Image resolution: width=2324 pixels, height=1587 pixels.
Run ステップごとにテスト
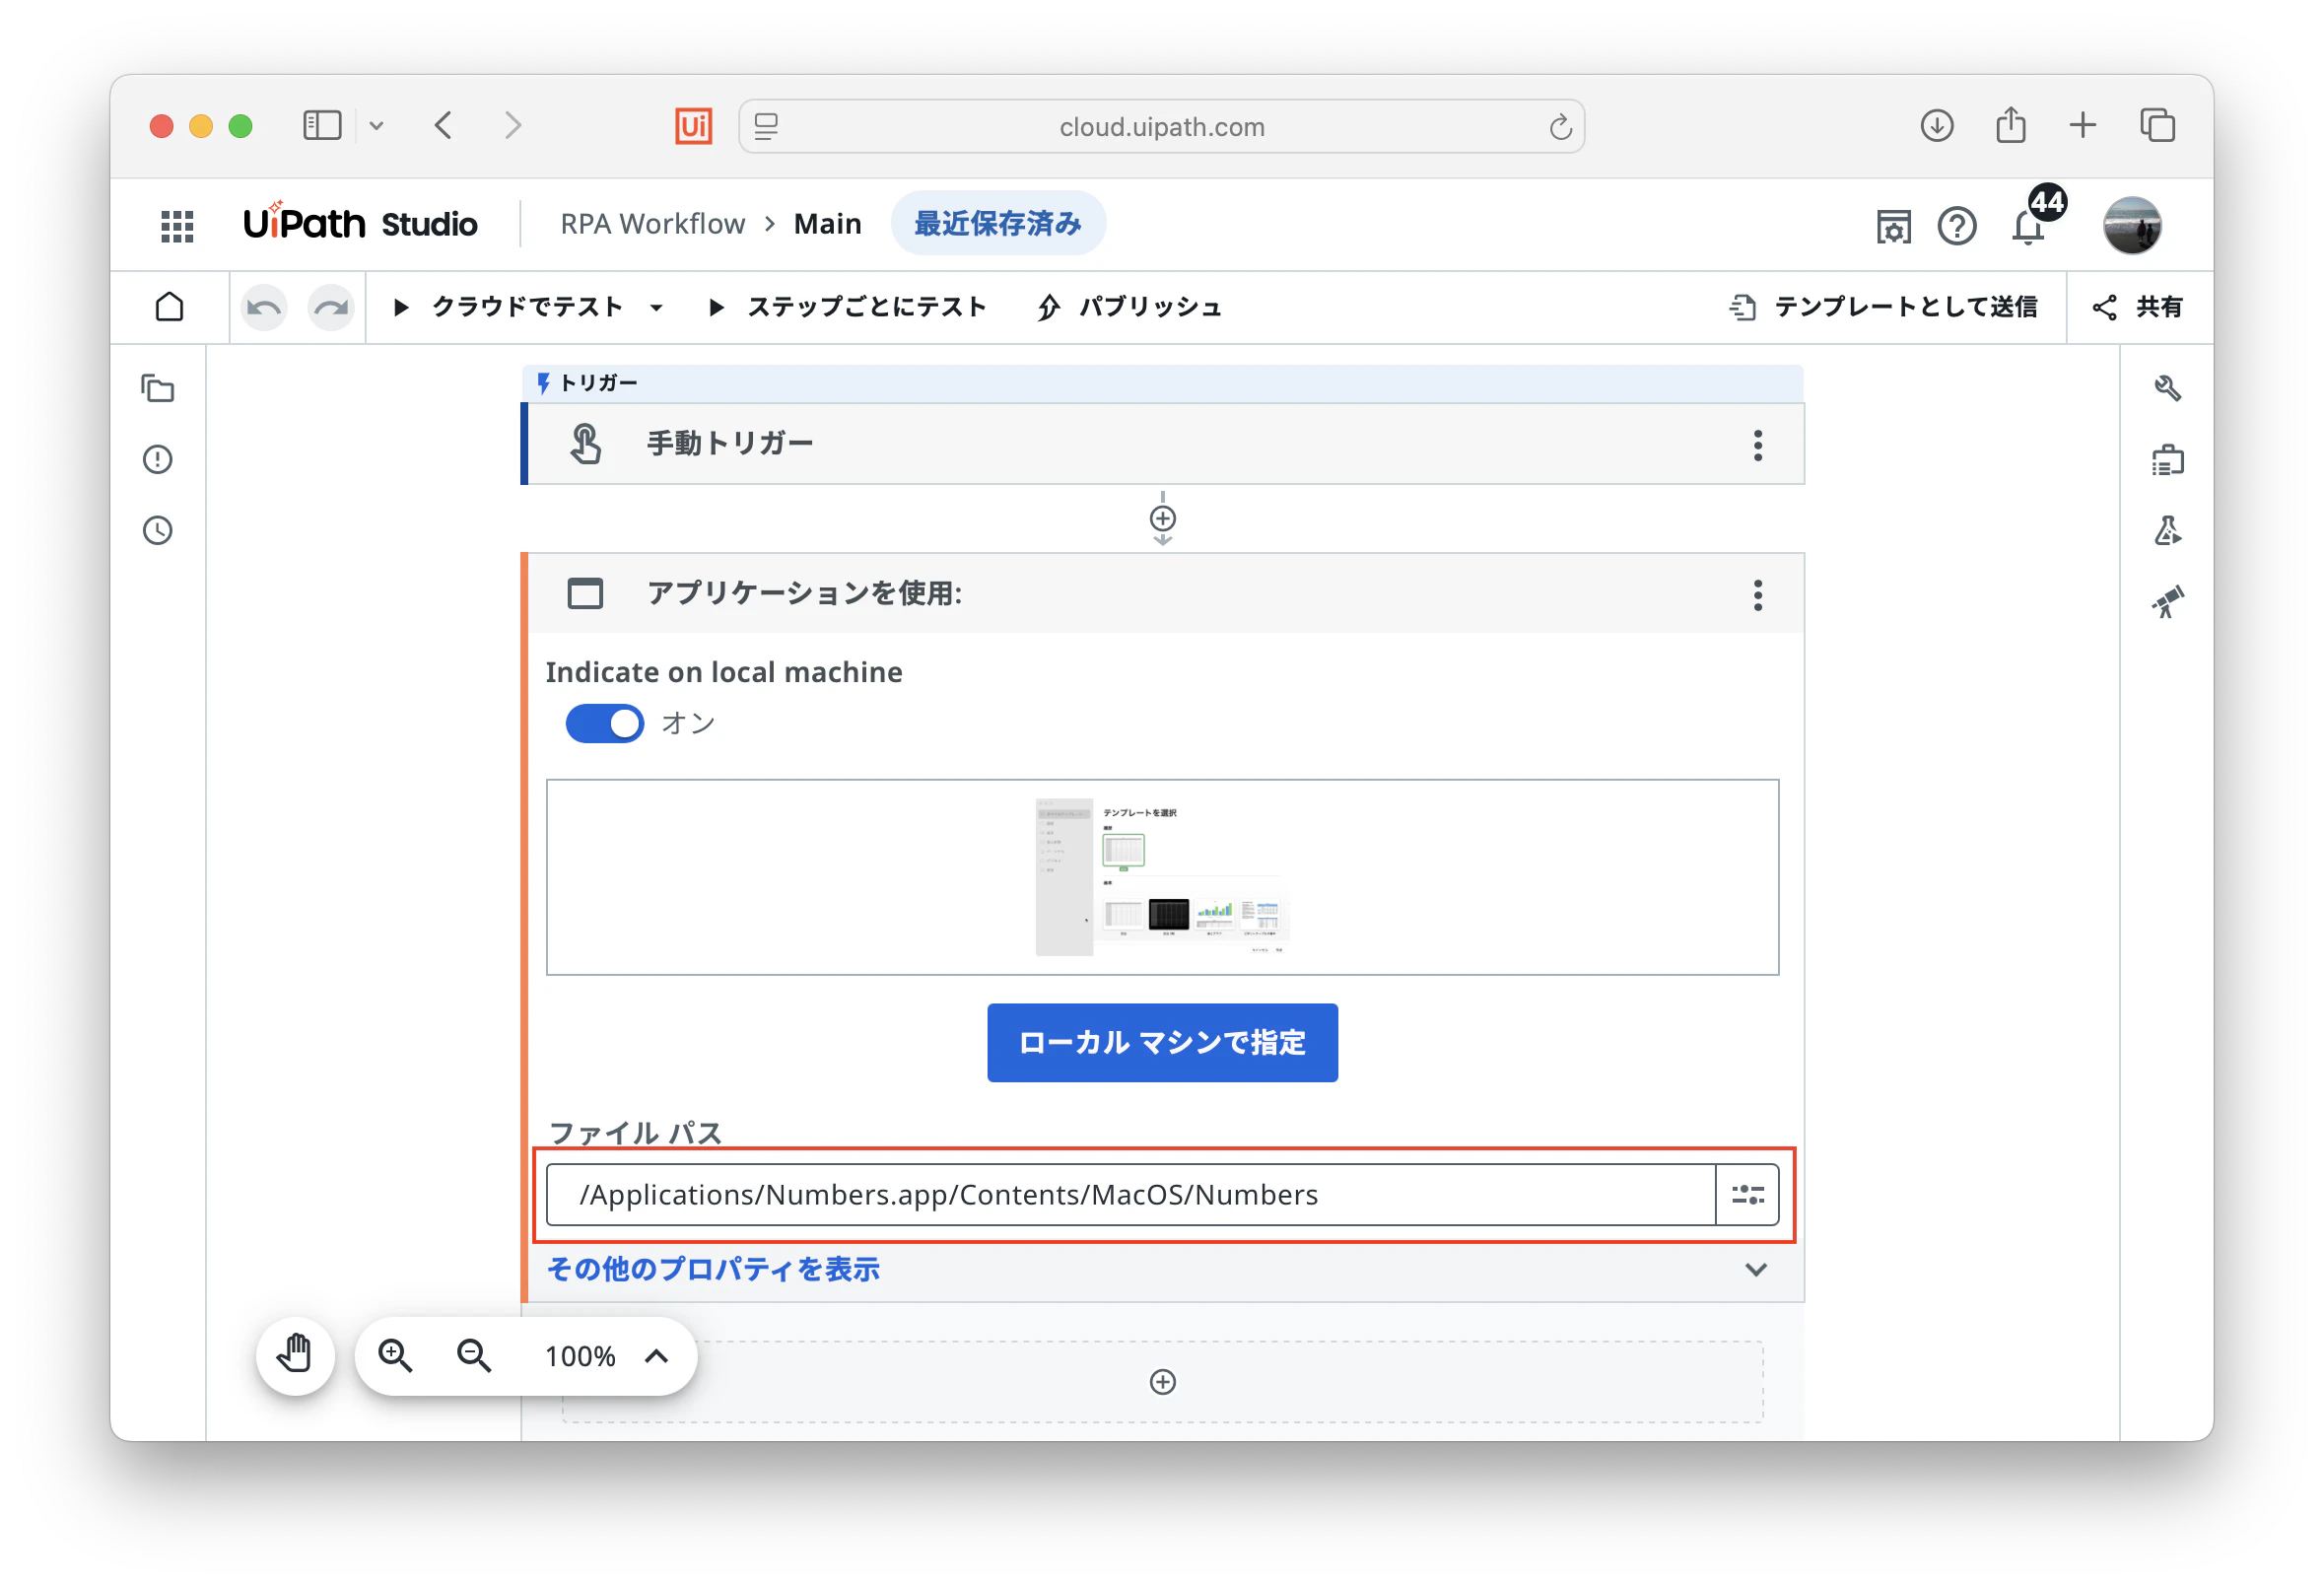(848, 307)
